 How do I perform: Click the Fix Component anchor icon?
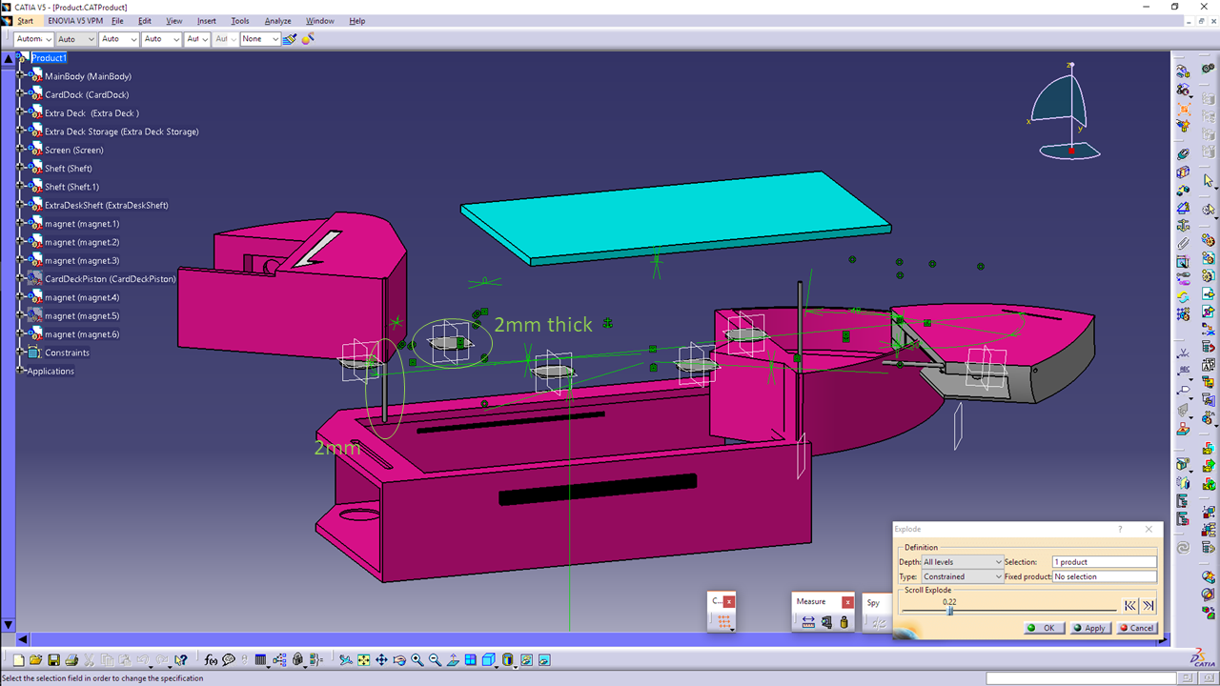[1183, 226]
